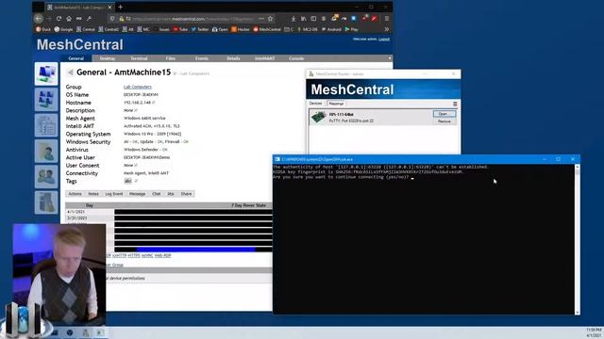Open the Mappings tab in MeshCentral Router
Image resolution: width=604 pixels, height=339 pixels.
pyautogui.click(x=336, y=104)
